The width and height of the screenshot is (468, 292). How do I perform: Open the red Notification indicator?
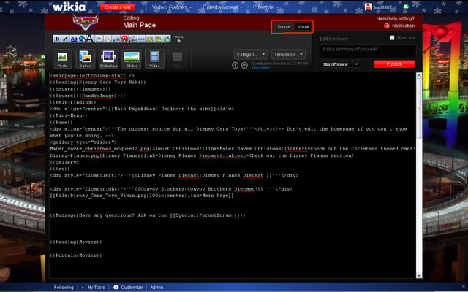(387, 26)
